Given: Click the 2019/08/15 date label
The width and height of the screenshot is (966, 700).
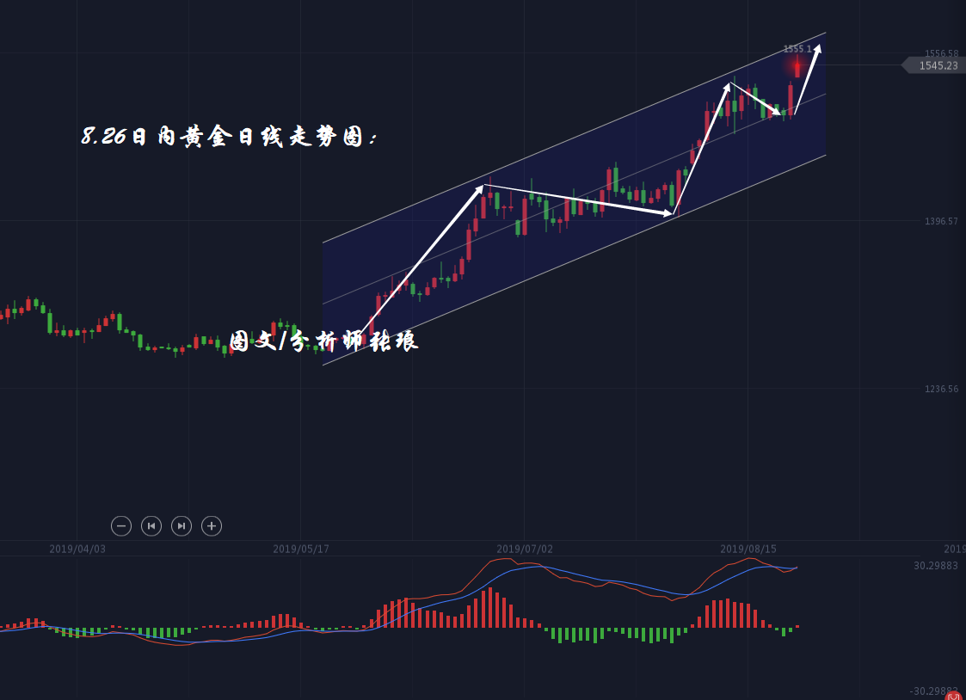Looking at the screenshot, I should pos(748,549).
